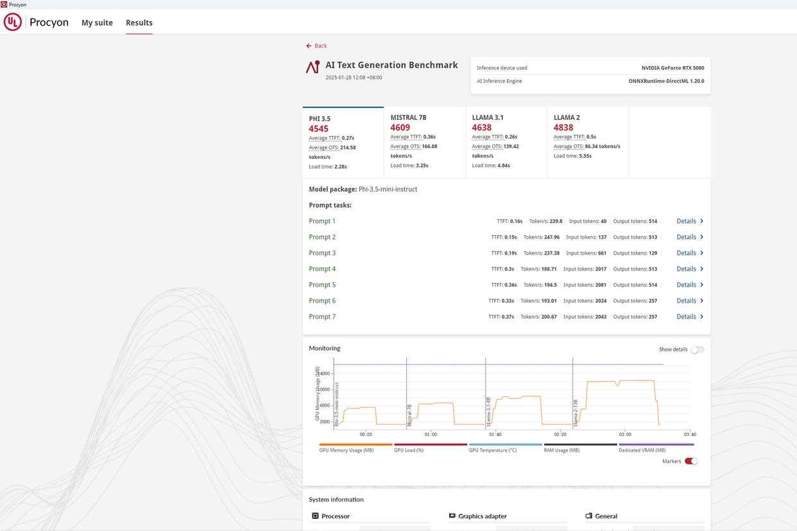Screen dimensions: 797x531
Task: Click the LLAMA 2 score 4838
Action: pyautogui.click(x=563, y=128)
